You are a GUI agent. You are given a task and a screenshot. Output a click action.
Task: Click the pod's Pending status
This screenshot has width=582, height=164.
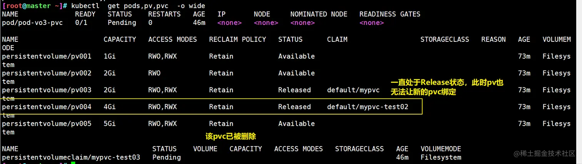[x=122, y=23]
